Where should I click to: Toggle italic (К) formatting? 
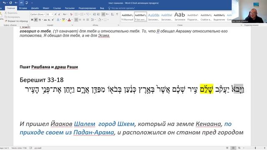click(x=36, y=20)
